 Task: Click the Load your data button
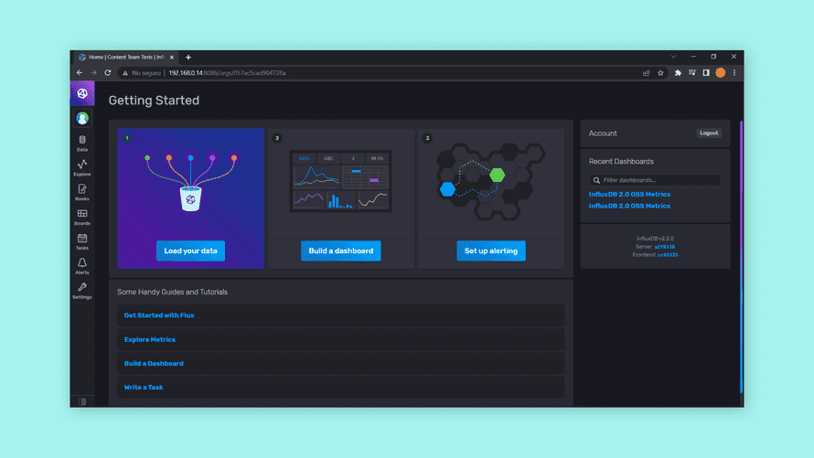click(x=190, y=250)
